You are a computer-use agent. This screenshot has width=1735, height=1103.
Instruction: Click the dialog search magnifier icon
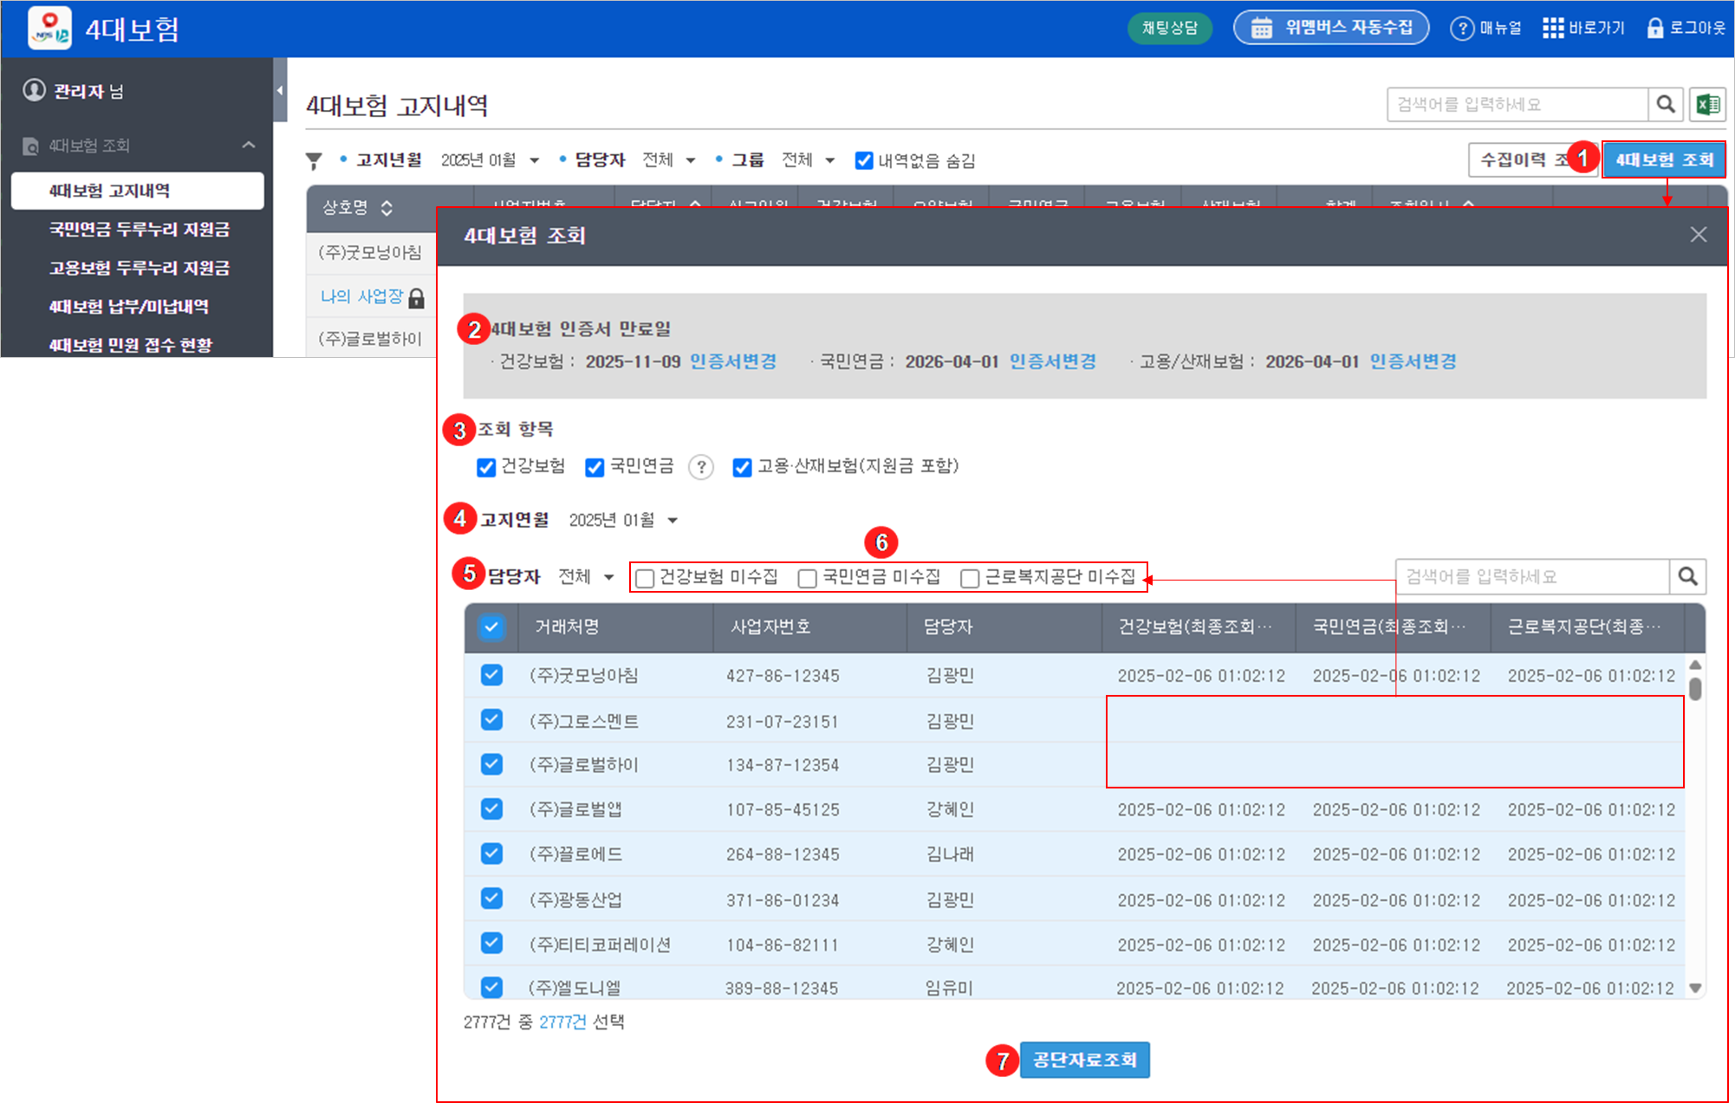coord(1686,577)
